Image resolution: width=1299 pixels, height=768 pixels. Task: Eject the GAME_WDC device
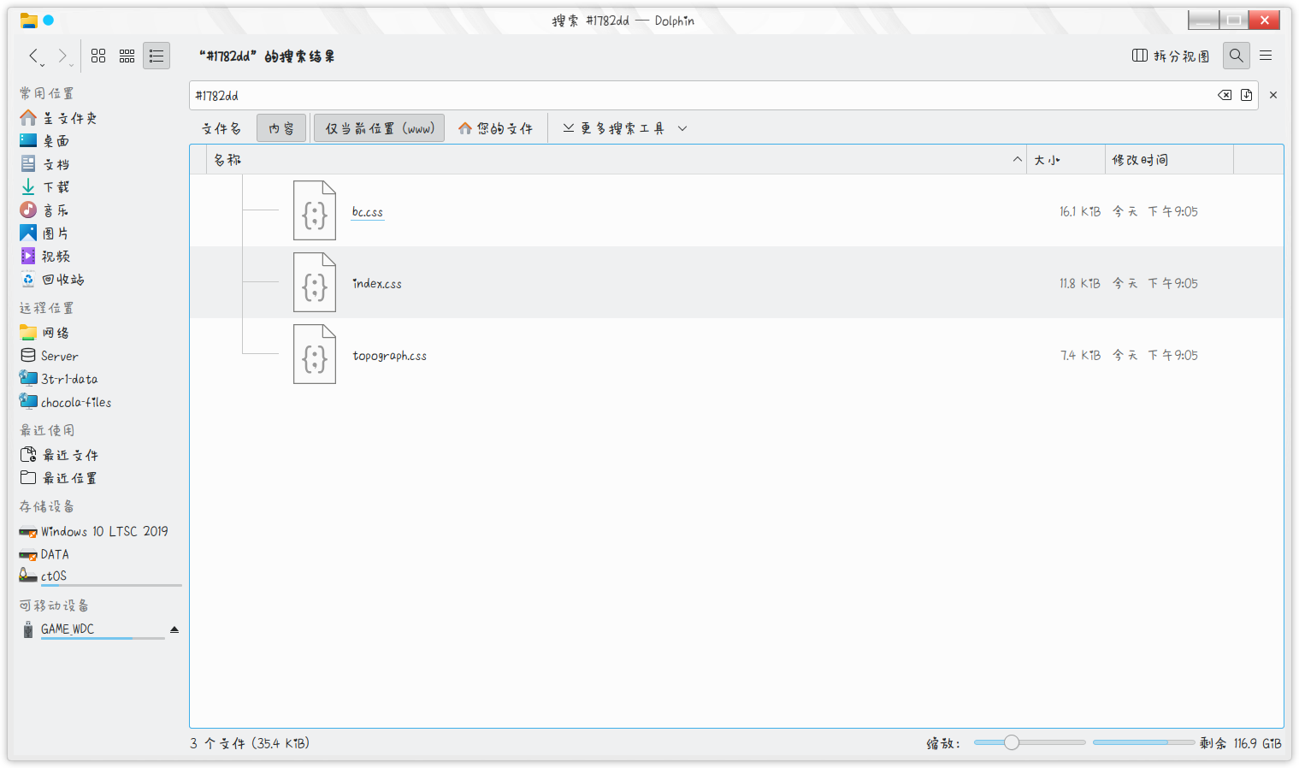pyautogui.click(x=174, y=629)
